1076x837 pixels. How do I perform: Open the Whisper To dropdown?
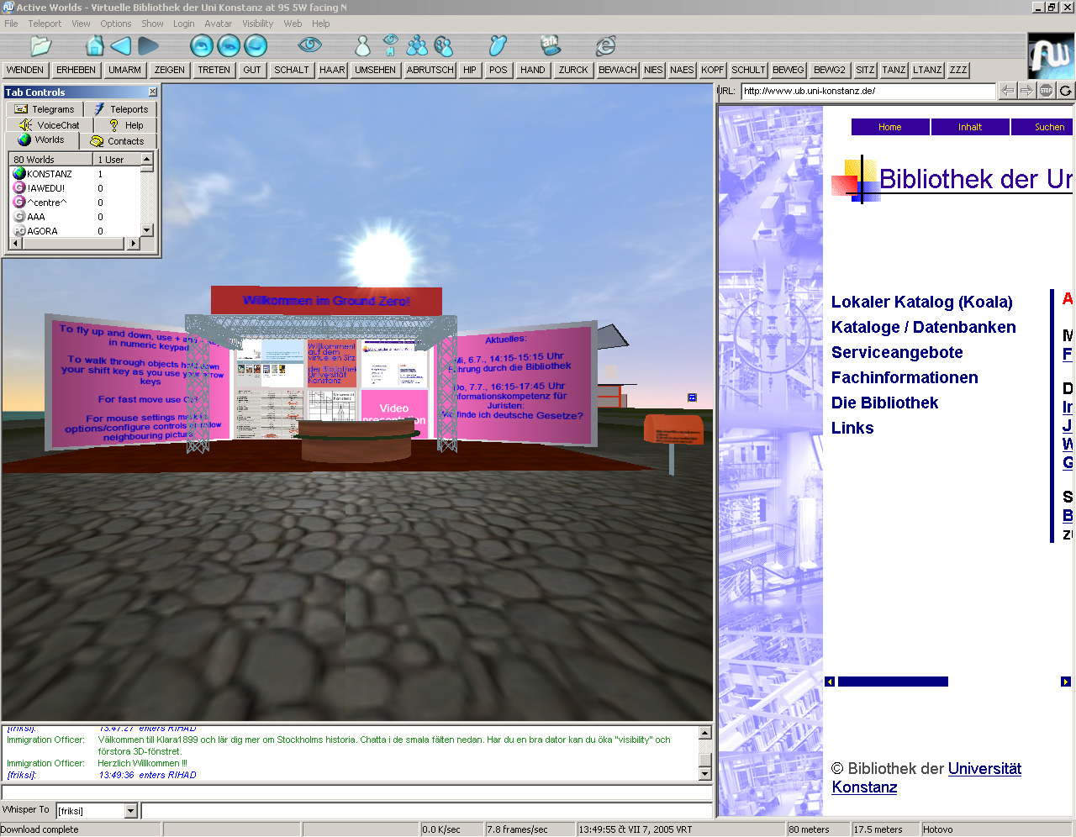130,811
